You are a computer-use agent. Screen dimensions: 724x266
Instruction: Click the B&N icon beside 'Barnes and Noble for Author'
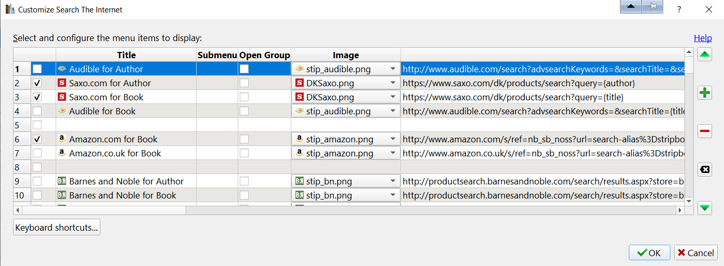click(x=62, y=181)
